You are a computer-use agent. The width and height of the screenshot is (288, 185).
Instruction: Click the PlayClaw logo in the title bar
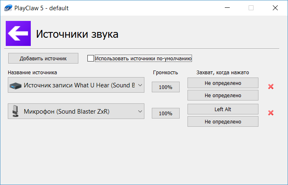click(x=8, y=8)
